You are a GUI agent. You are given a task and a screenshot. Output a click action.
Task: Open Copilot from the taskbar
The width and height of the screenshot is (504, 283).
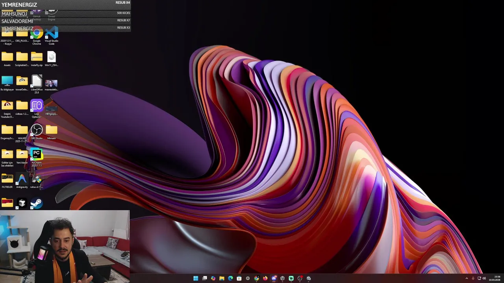tap(213, 278)
